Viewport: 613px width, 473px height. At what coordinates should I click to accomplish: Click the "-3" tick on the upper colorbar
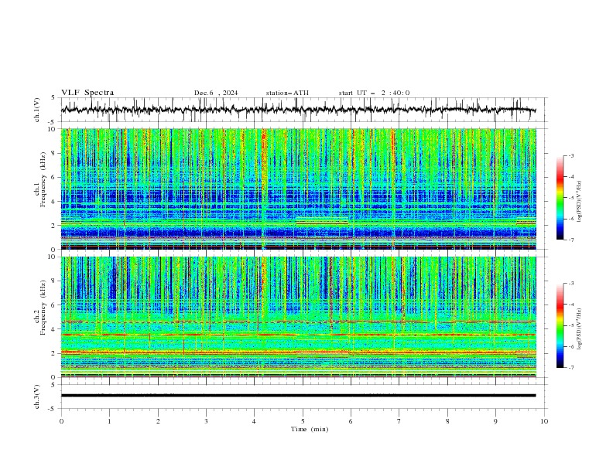tap(570, 155)
